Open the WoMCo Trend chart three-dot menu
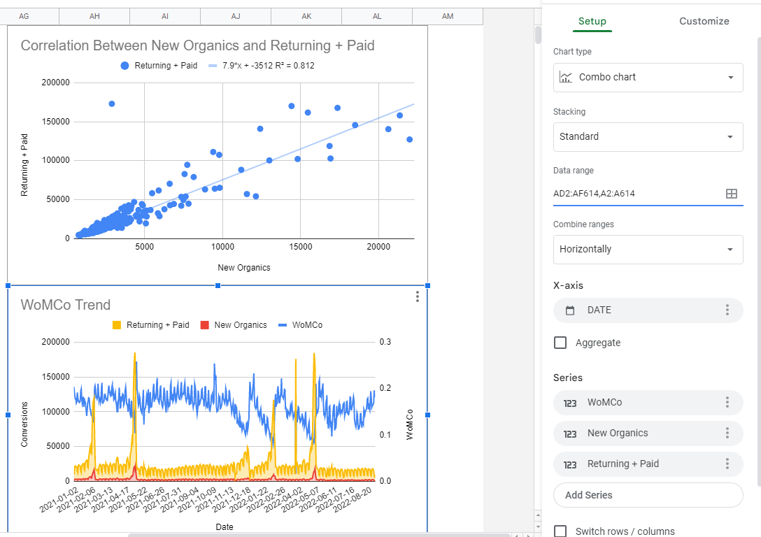 418,296
